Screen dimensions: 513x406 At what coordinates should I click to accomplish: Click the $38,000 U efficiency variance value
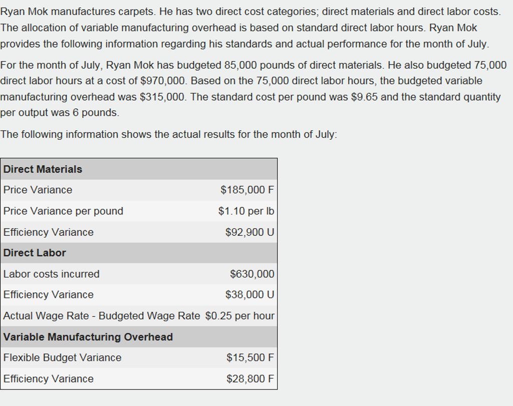click(250, 295)
